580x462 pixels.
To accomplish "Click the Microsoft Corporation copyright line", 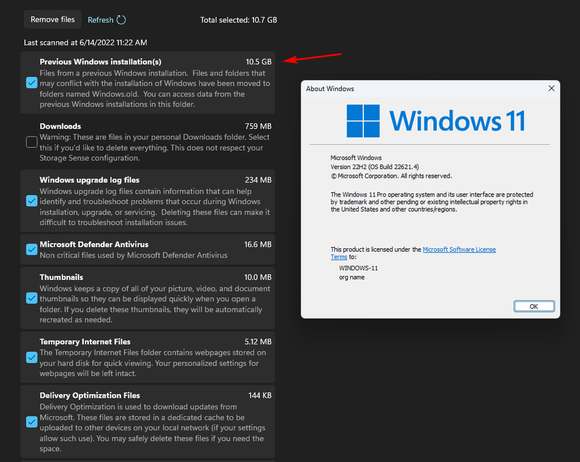I will 391,176.
